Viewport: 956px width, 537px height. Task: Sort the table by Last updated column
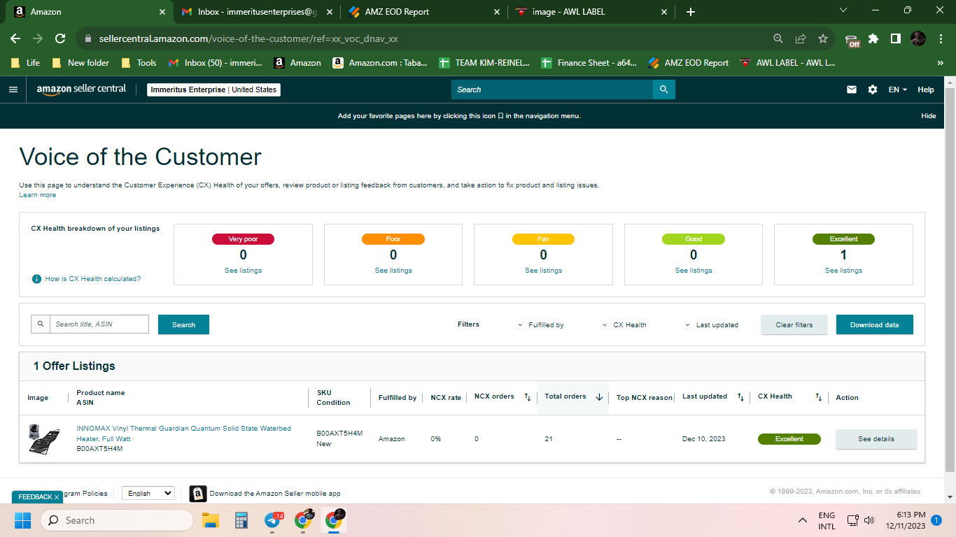(740, 397)
